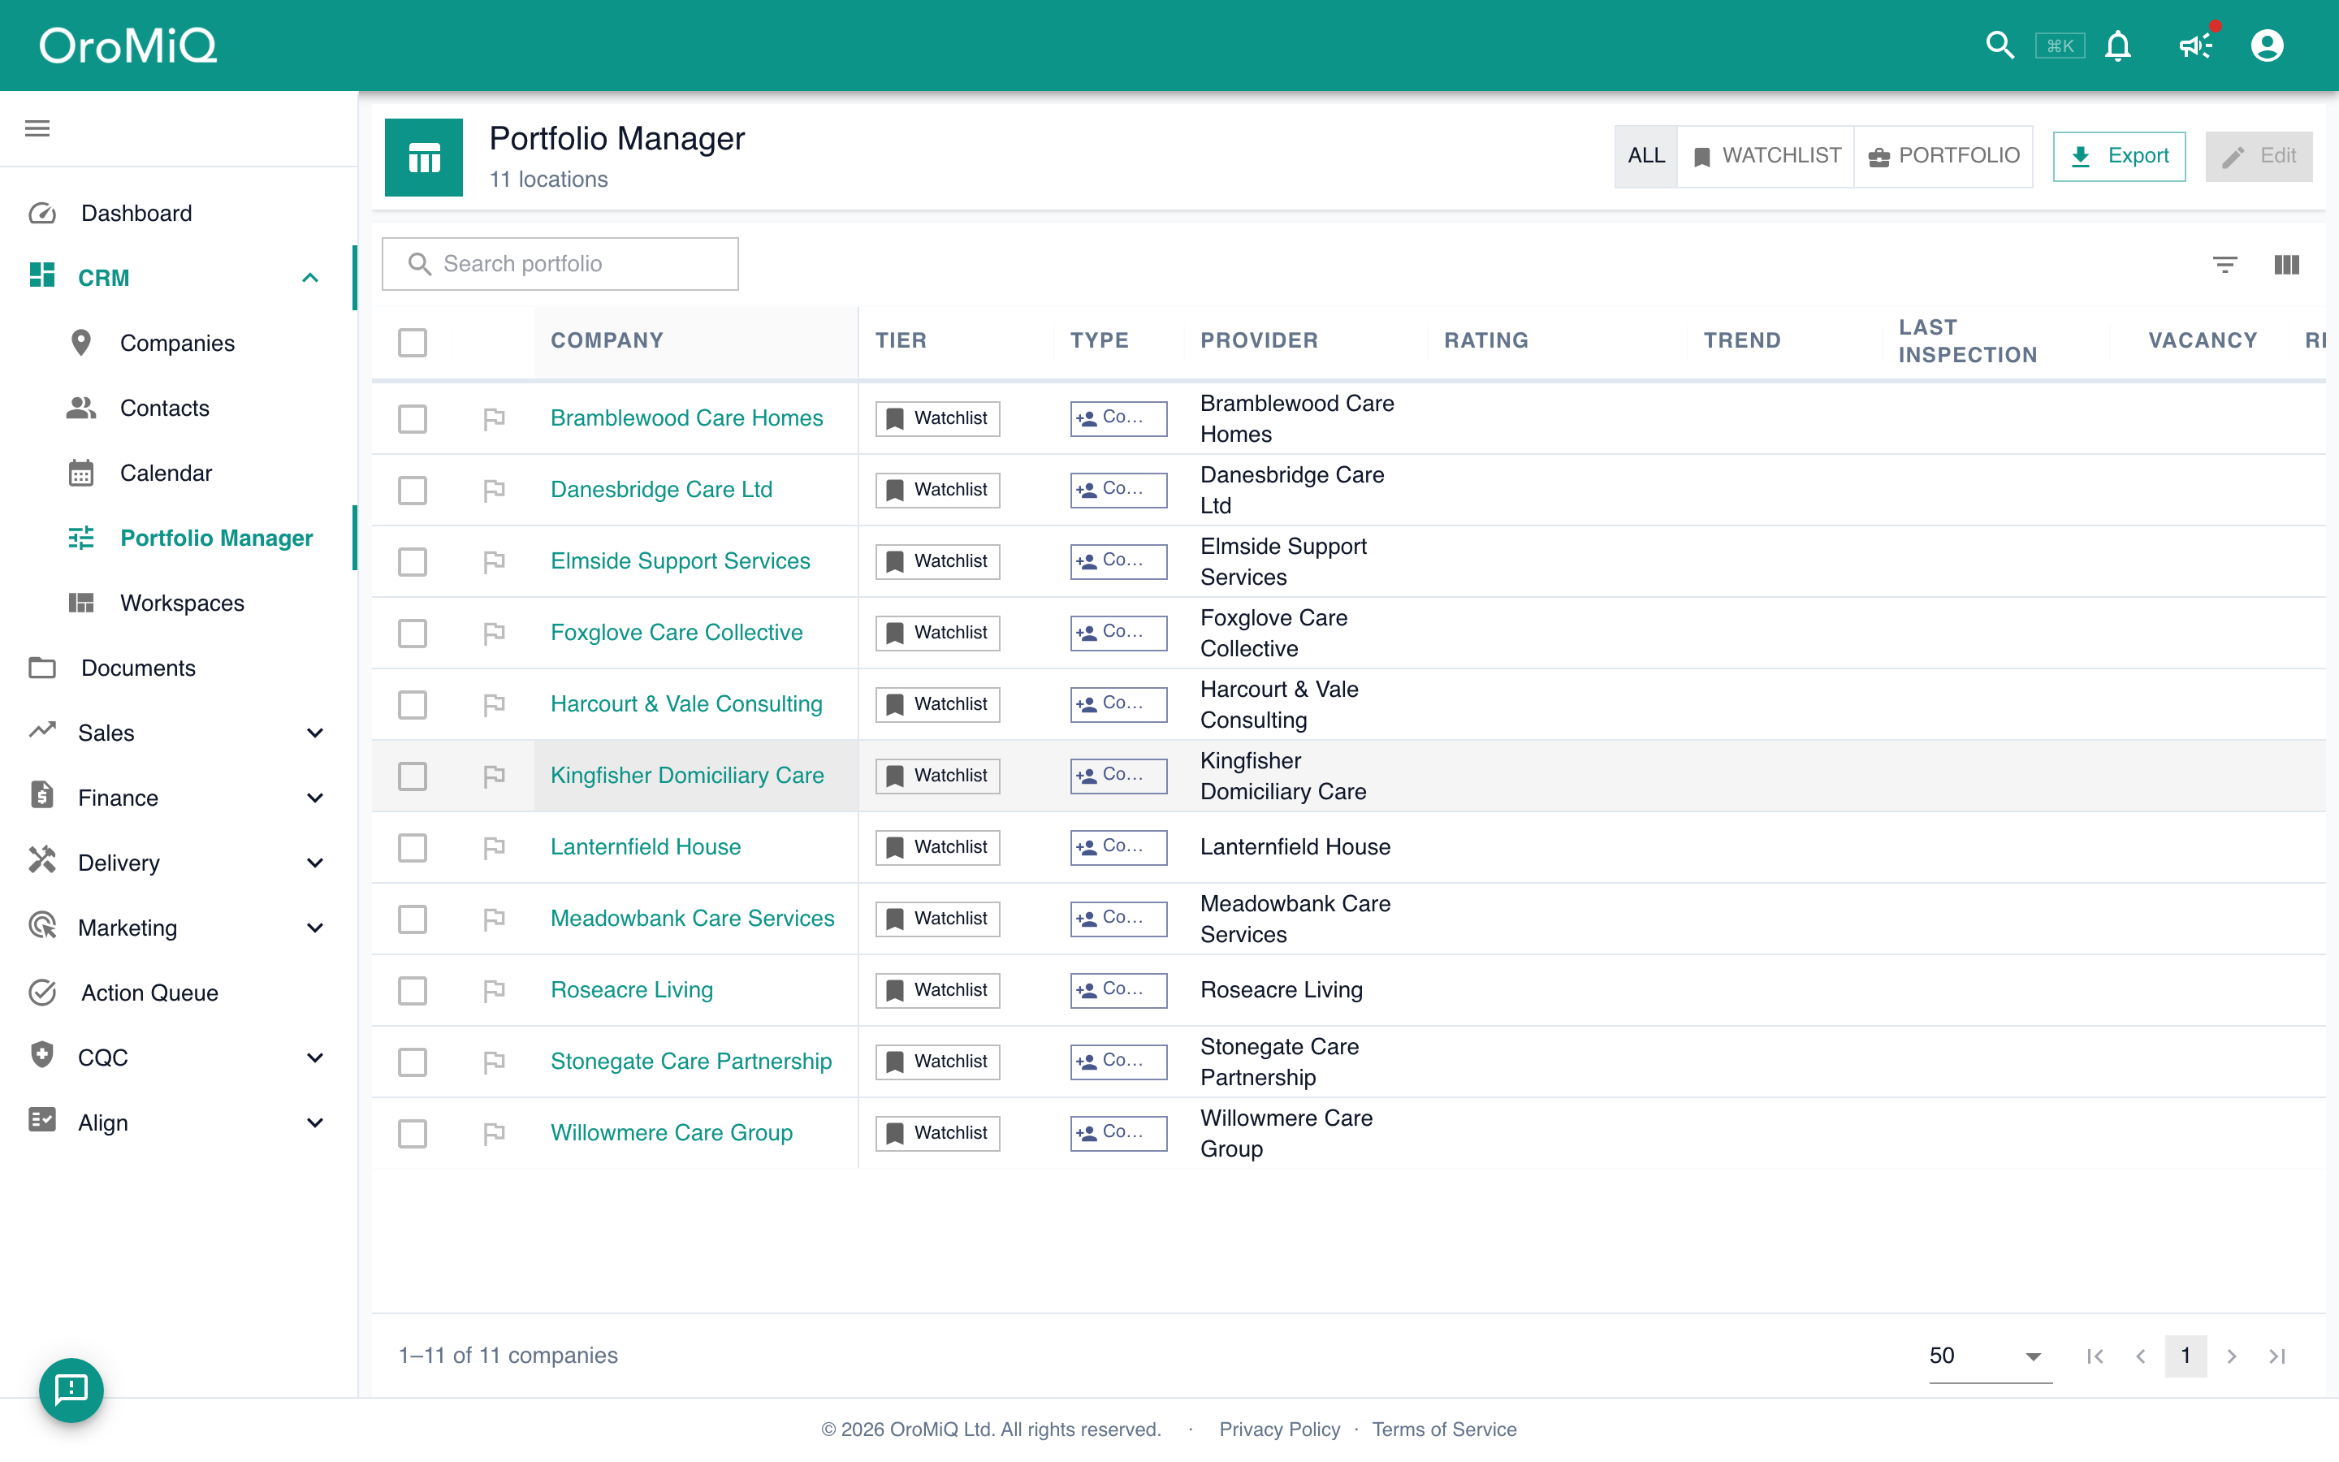Viewport: 2339px width, 1462px height.
Task: Tick the Meadowbank Care Services checkbox
Action: tap(413, 919)
